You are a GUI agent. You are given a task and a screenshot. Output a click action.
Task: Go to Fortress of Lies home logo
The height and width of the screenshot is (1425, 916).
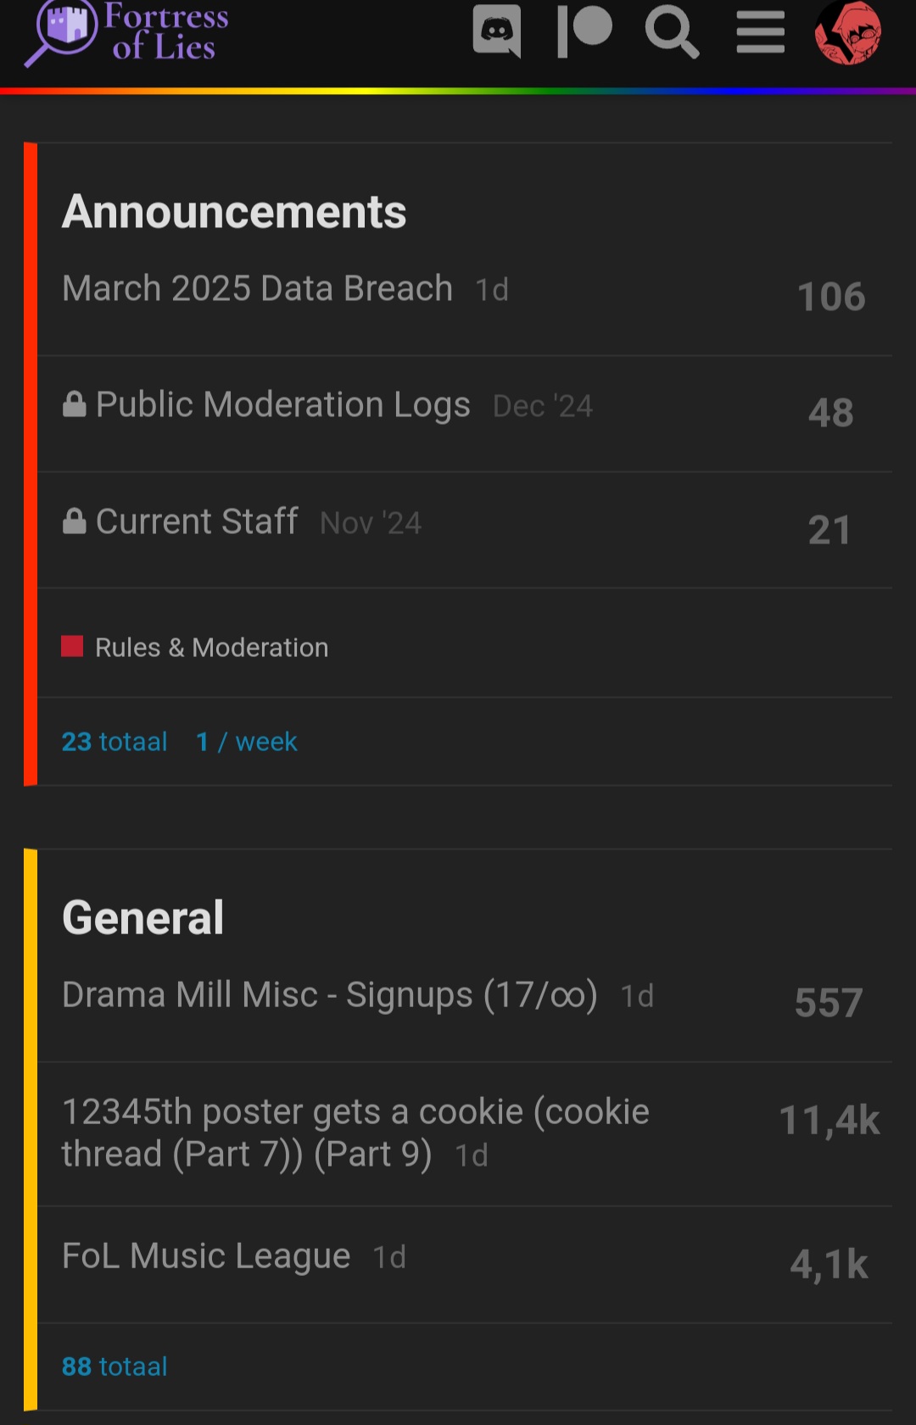(127, 32)
